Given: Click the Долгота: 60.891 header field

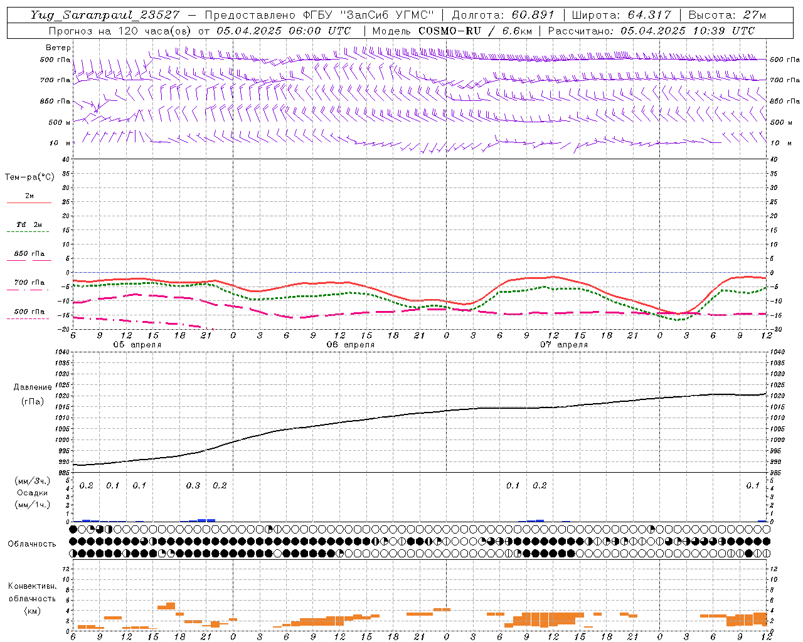Looking at the screenshot, I should (503, 15).
